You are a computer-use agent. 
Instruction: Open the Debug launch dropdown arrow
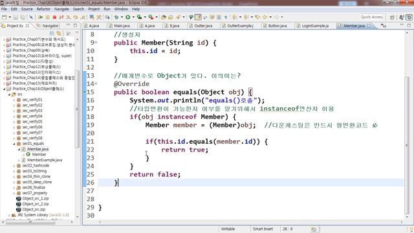point(122,17)
